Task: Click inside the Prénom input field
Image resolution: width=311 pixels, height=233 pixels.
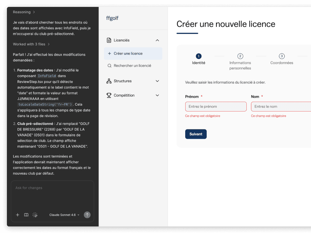Action: click(216, 106)
